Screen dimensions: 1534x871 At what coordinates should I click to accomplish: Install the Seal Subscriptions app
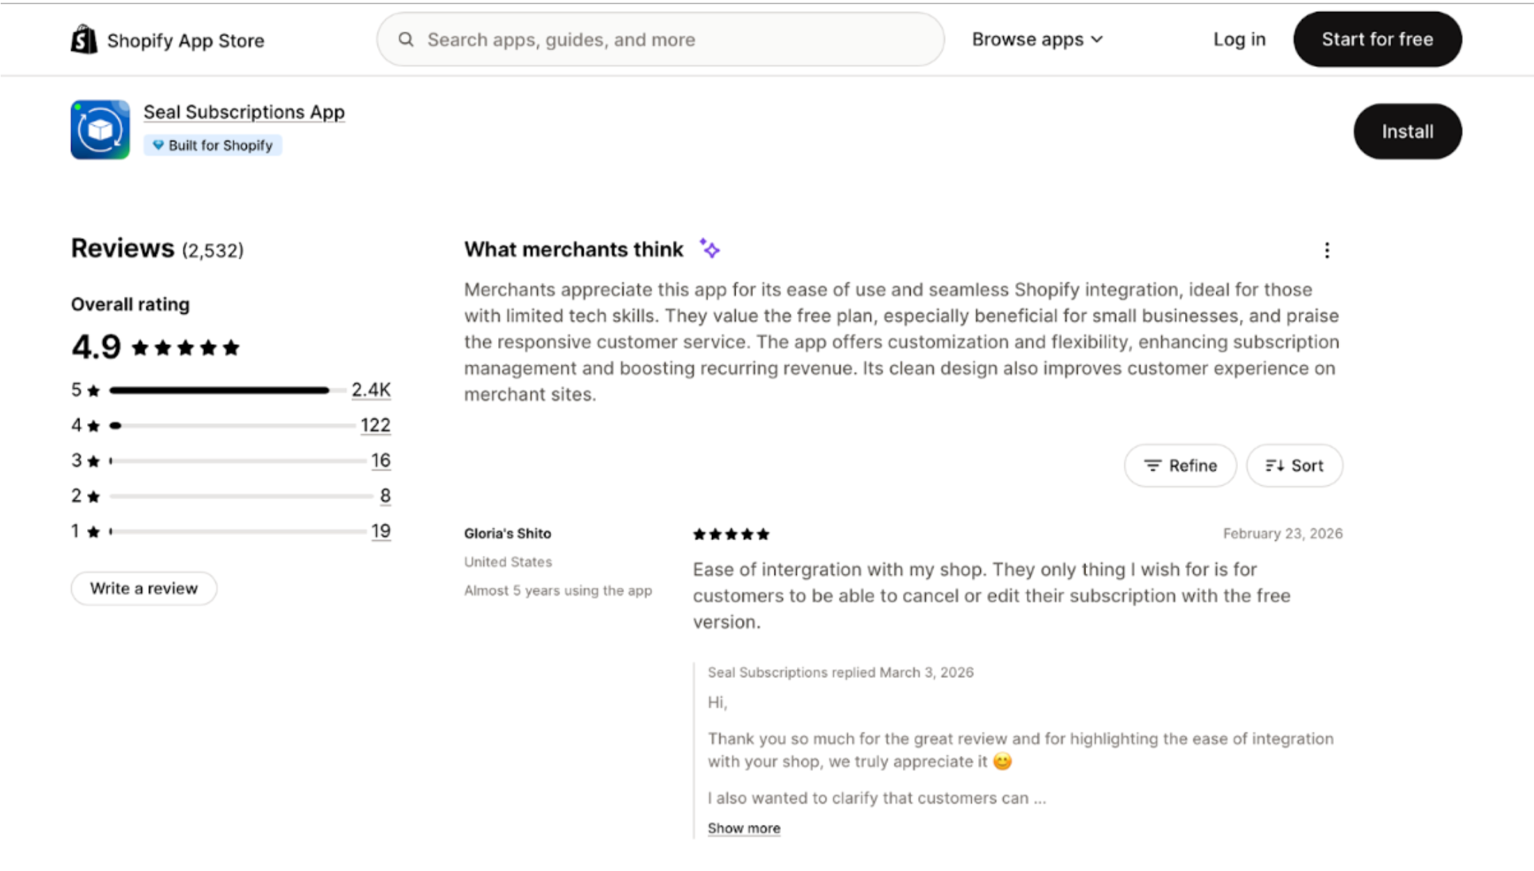(1407, 132)
